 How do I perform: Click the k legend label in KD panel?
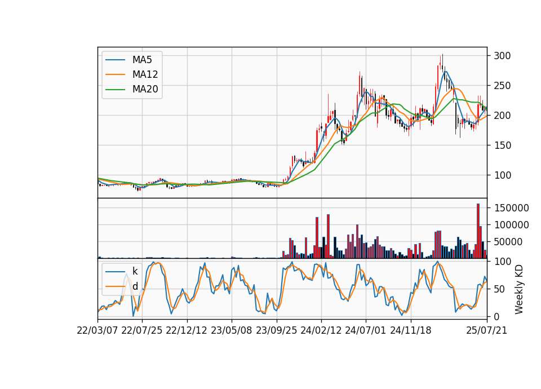coord(135,271)
